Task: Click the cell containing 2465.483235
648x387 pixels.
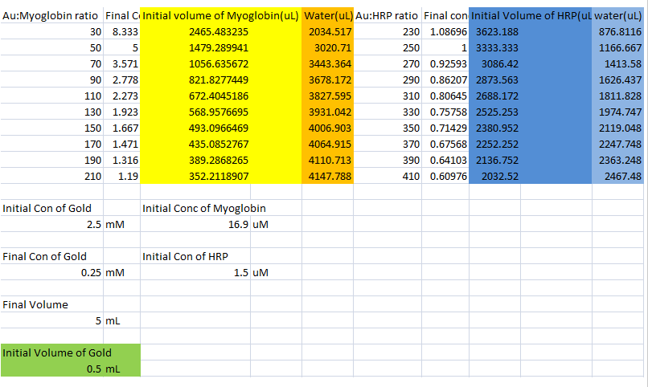Action: [220, 31]
